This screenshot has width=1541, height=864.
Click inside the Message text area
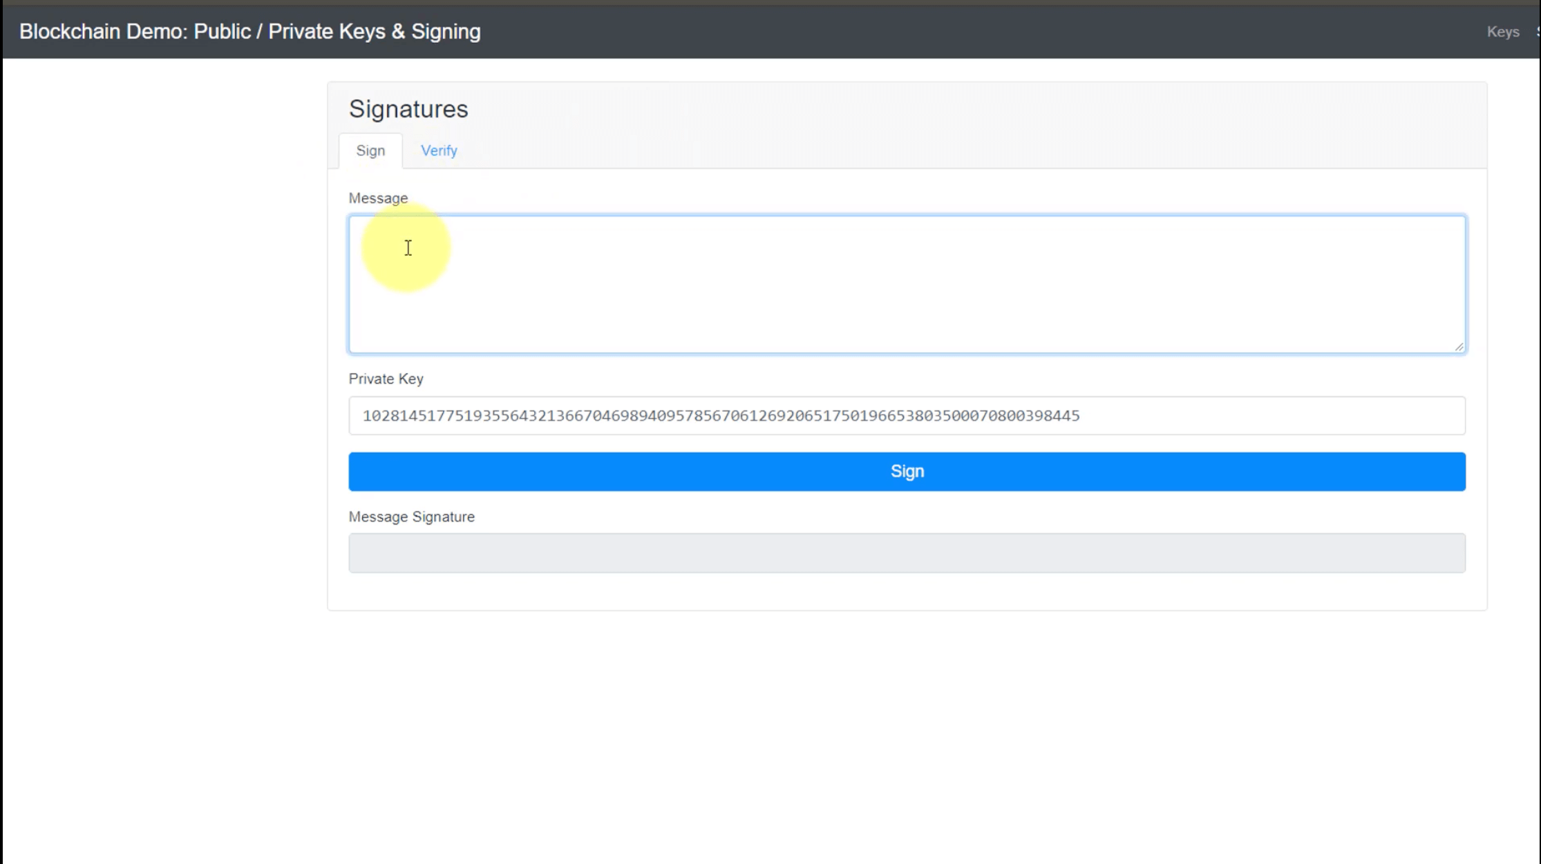point(907,284)
